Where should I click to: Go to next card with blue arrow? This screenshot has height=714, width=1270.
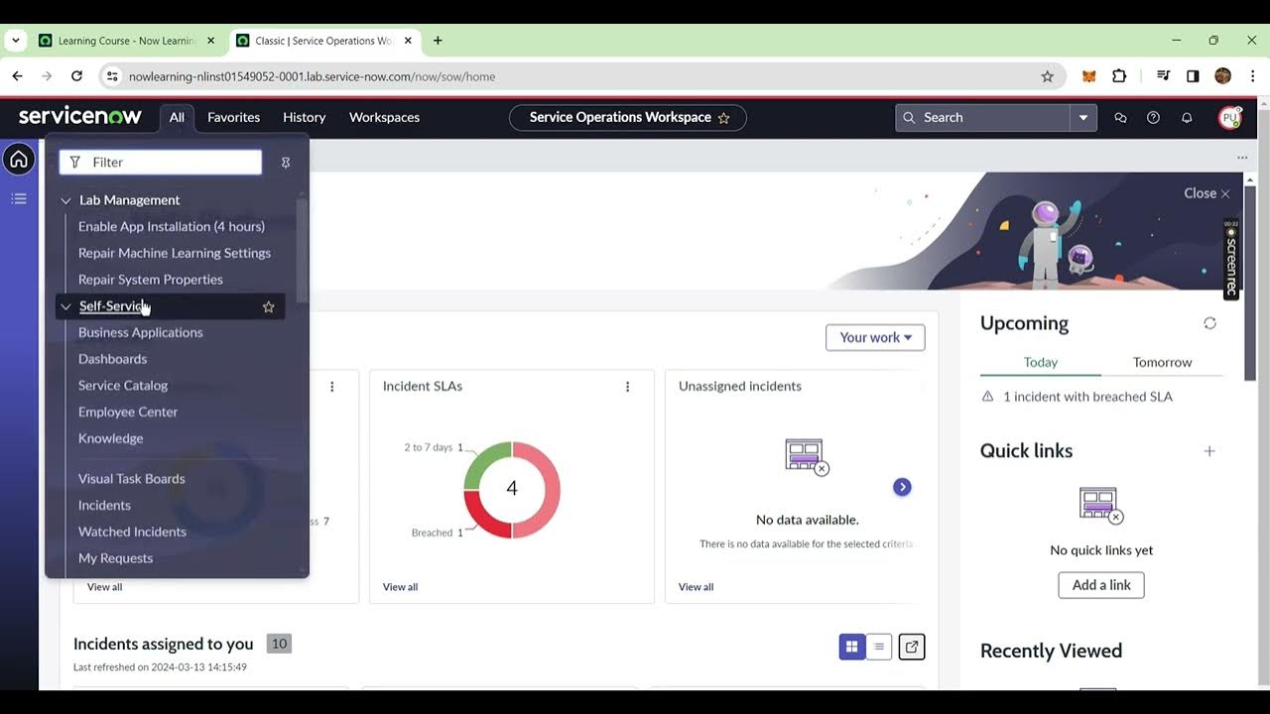(x=902, y=487)
